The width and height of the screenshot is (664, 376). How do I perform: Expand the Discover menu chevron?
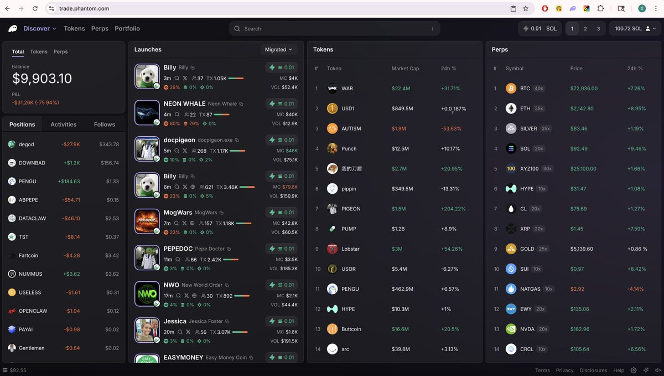(55, 29)
